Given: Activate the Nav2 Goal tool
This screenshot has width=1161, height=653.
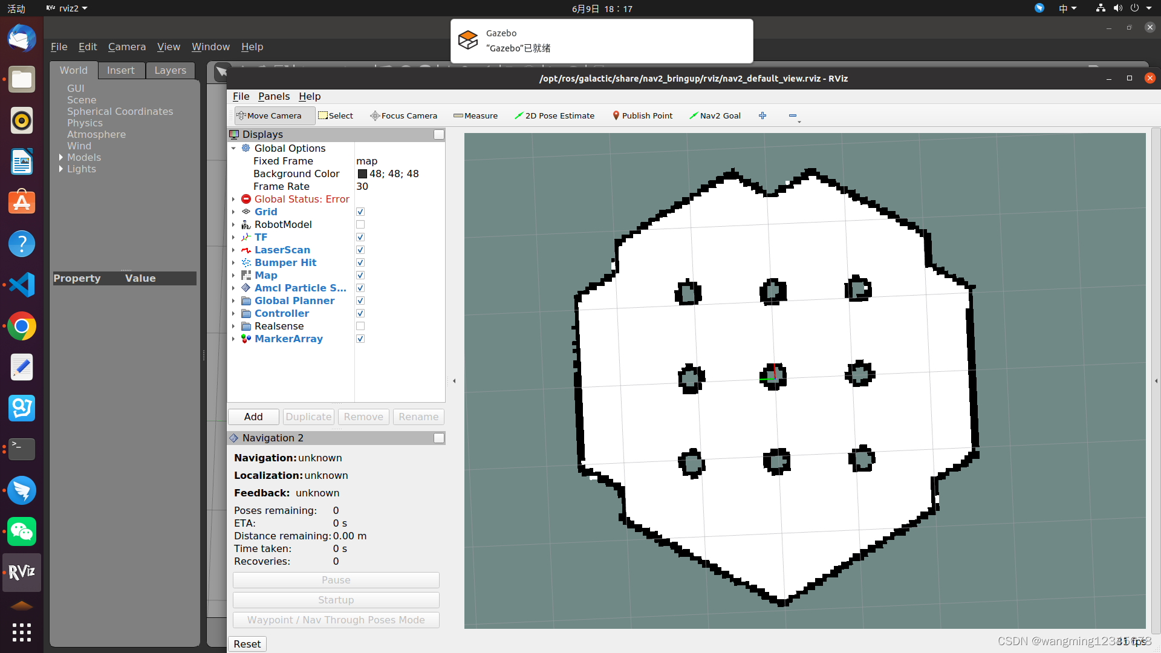Looking at the screenshot, I should tap(715, 115).
